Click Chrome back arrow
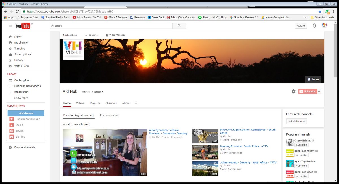Screen dimensions: 339x184 tap(5, 12)
